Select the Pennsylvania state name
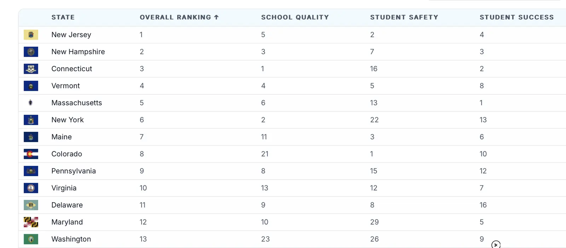This screenshot has height=248, width=566. (x=74, y=171)
